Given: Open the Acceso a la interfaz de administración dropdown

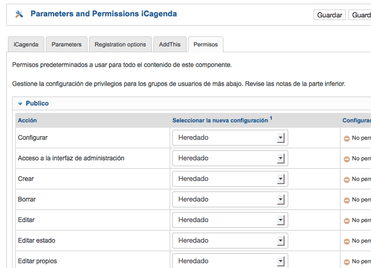Looking at the screenshot, I should click(230, 158).
